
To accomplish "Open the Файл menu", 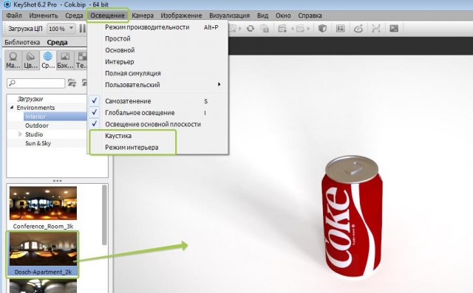I will click(14, 15).
